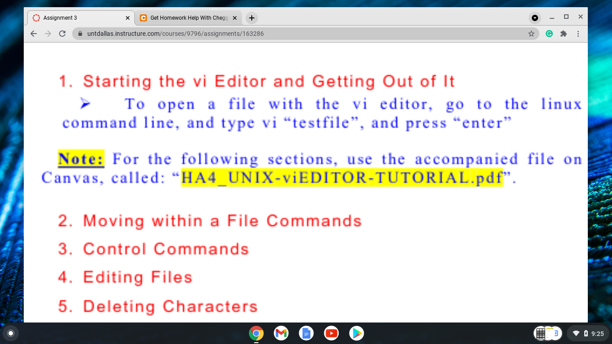The width and height of the screenshot is (612, 344).
Task: Close the Chegg tab
Action: pos(235,18)
